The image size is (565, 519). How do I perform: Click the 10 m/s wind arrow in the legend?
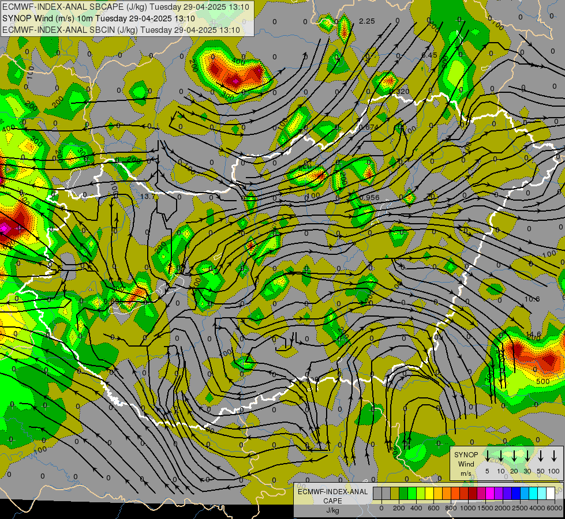tap(500, 455)
